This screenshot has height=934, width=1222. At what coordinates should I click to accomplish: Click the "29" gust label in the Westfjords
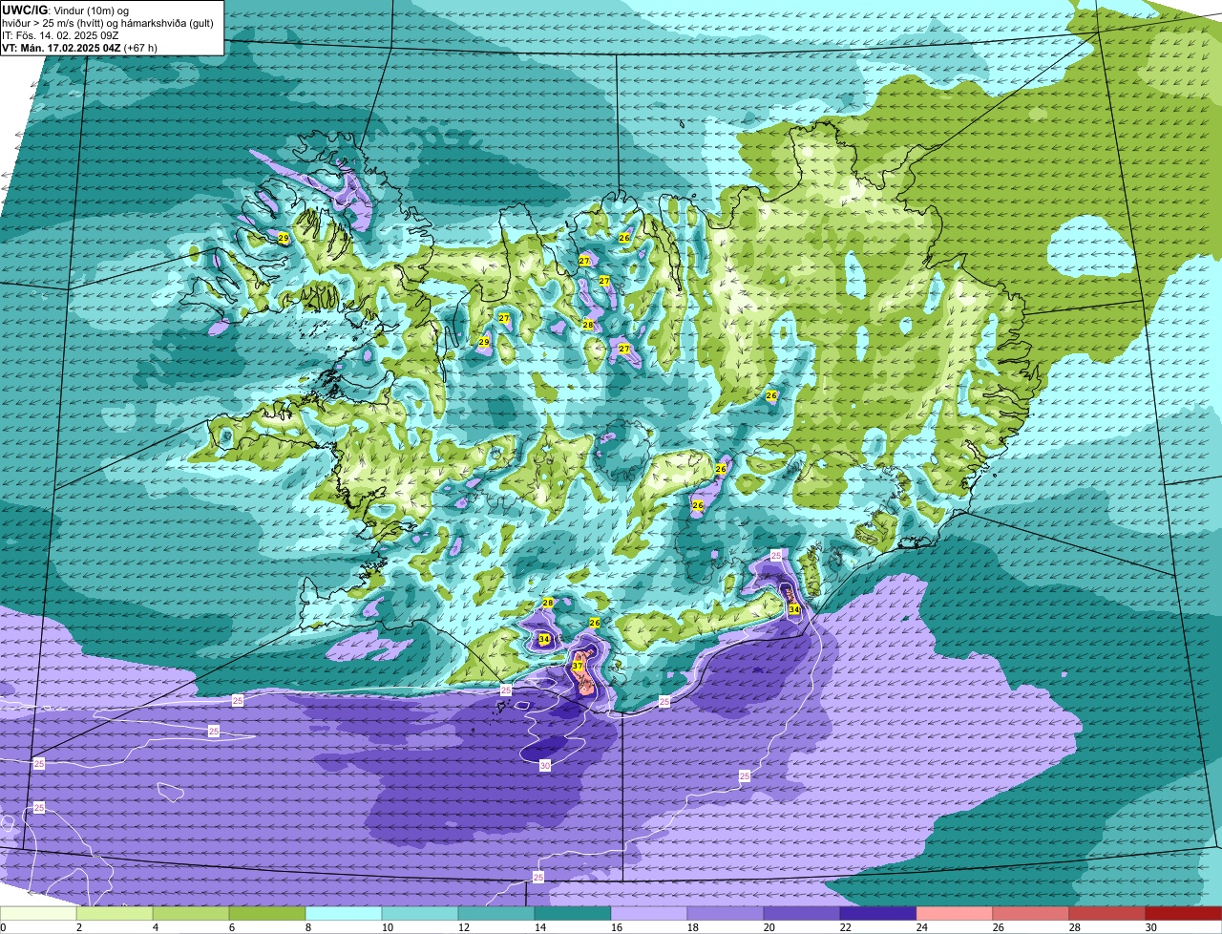pyautogui.click(x=284, y=238)
